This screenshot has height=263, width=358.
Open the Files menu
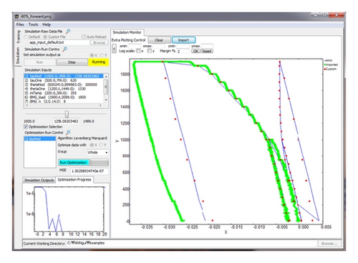click(20, 24)
